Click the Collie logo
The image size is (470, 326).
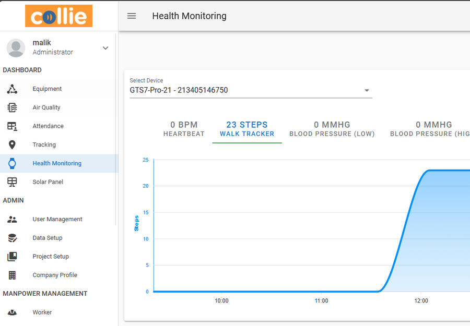[58, 16]
